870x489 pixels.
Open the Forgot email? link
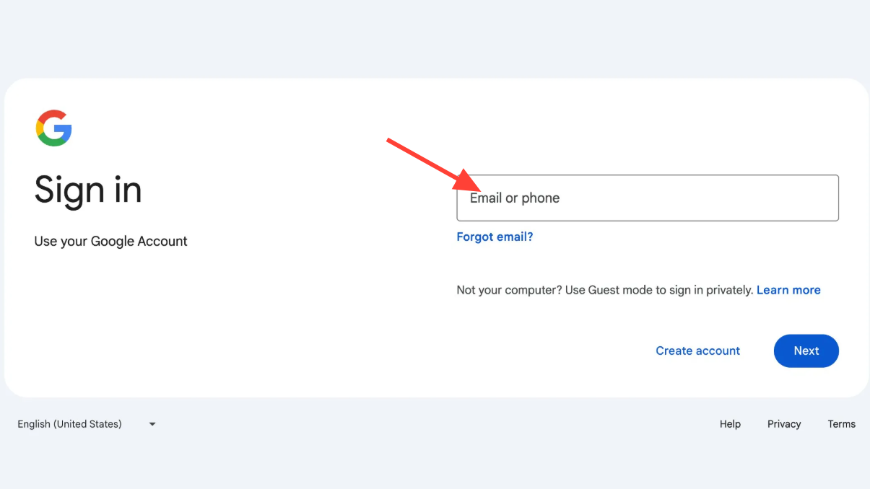[495, 237]
